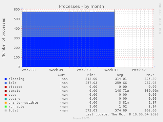The width and height of the screenshot is (163, 122).
Task: Click the zombie Avg value 146.71u
Action: [122, 91]
